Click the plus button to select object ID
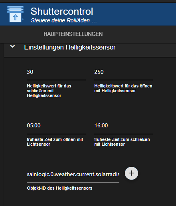This screenshot has height=206, width=176. click(x=131, y=173)
